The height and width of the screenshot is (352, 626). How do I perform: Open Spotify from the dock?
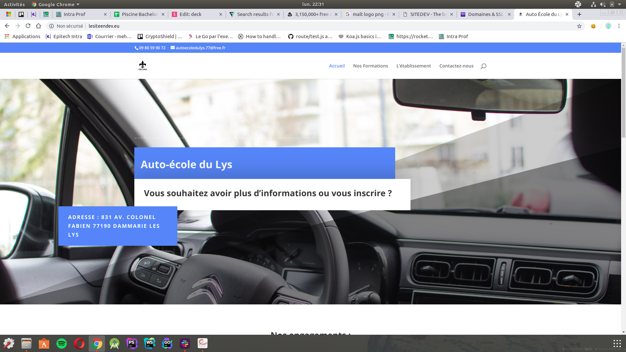click(x=62, y=344)
